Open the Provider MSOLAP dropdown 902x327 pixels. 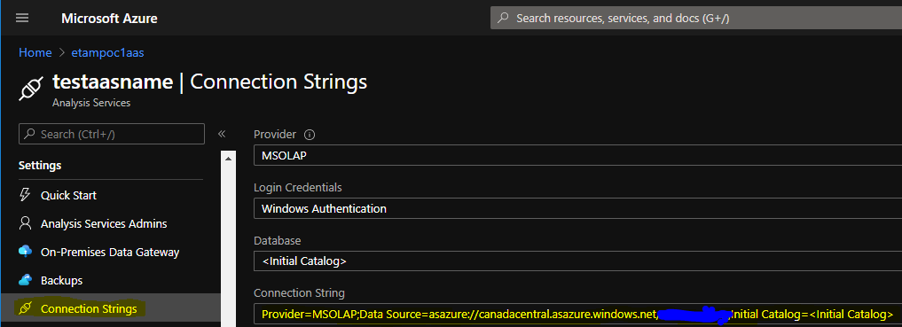(577, 156)
